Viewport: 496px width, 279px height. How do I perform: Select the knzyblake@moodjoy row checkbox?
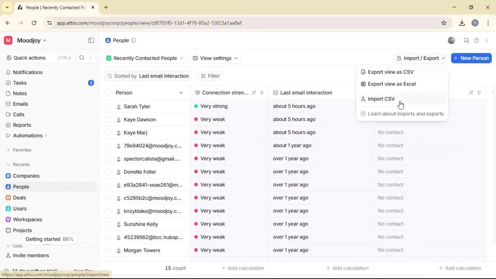point(109,211)
